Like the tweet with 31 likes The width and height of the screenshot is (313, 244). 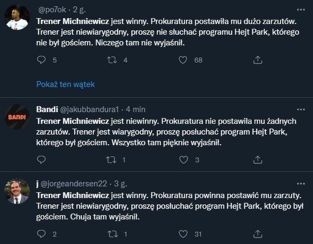[183, 234]
